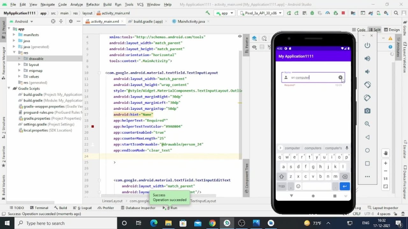Click the emulator zoom magnifier icon
The image size is (408, 229).
point(368,124)
